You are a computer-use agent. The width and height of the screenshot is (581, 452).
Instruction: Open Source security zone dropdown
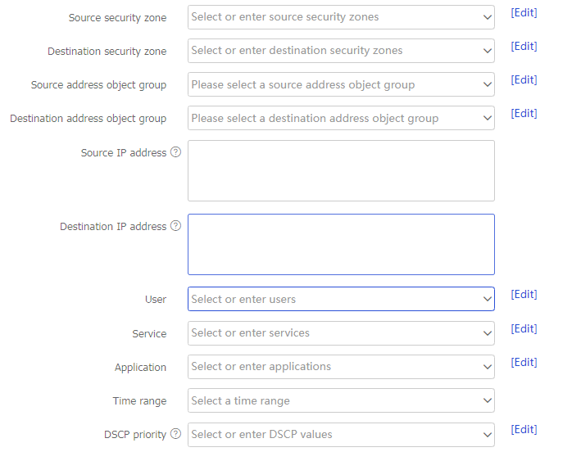tap(341, 17)
